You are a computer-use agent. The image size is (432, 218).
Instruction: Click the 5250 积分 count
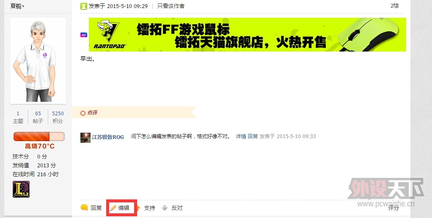(x=58, y=117)
